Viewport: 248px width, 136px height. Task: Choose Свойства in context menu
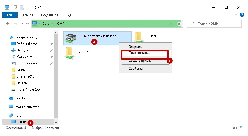coord(135,69)
